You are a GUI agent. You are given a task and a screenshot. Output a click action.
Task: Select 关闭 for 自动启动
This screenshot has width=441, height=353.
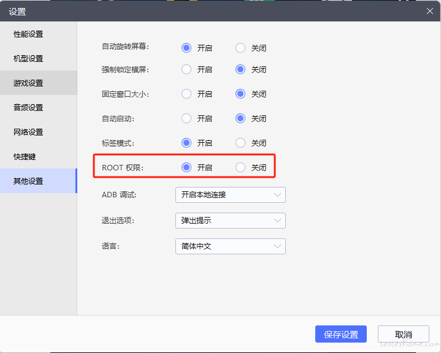[x=240, y=118]
